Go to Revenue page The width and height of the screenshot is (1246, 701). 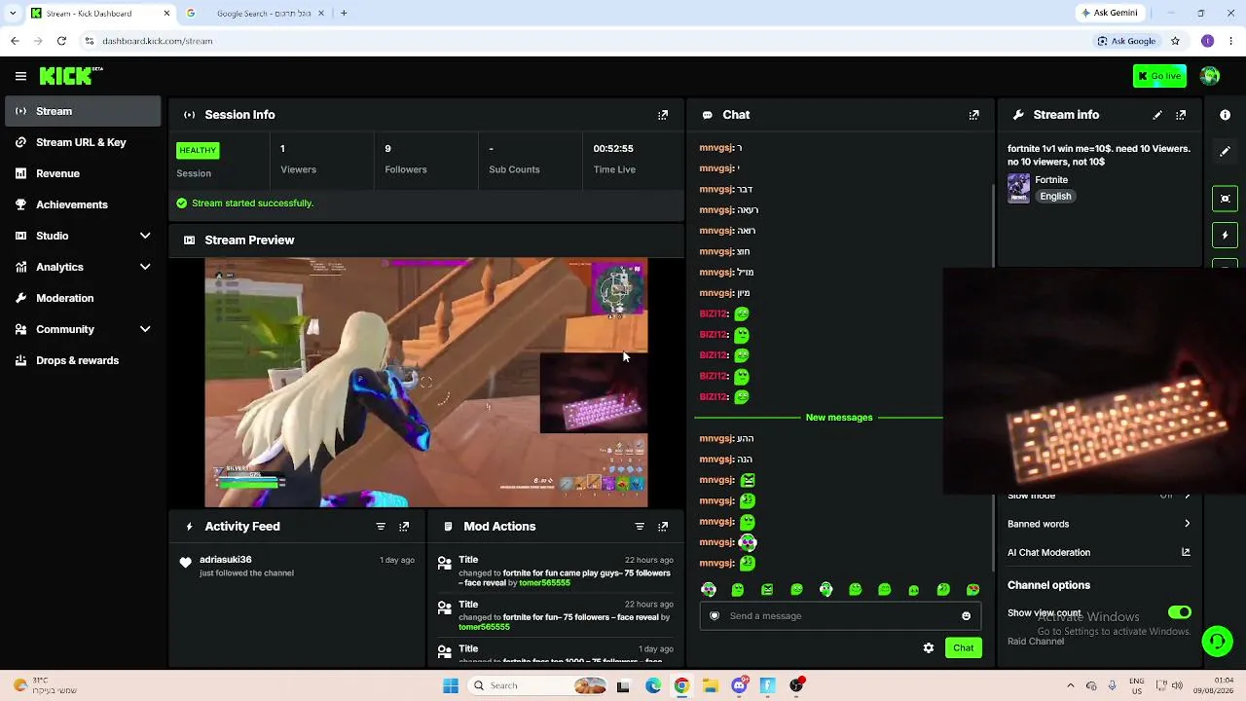[83, 173]
